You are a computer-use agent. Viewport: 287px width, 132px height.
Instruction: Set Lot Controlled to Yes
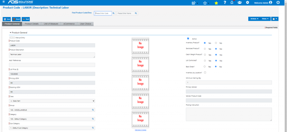point(205,61)
